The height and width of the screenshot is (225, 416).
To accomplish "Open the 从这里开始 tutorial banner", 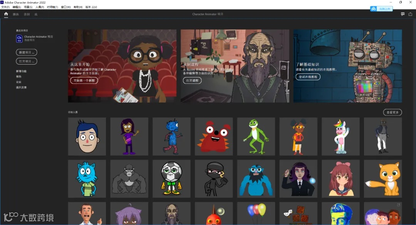I will click(122, 66).
